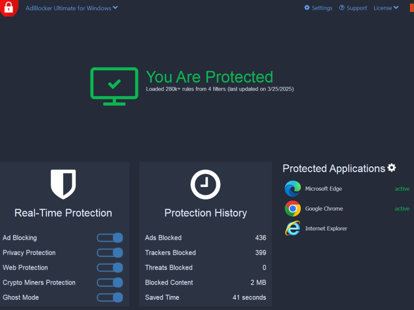Click the Protection History title
The height and width of the screenshot is (310, 414).
tap(205, 213)
